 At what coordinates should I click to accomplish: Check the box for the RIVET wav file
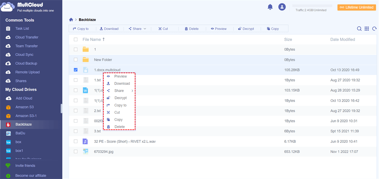[75, 141]
